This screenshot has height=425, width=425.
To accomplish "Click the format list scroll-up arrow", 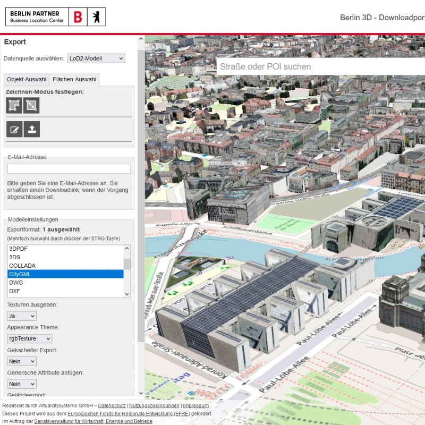I will 127,249.
